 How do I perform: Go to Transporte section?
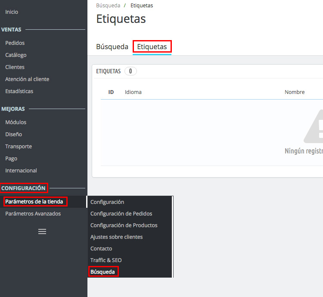coord(19,147)
